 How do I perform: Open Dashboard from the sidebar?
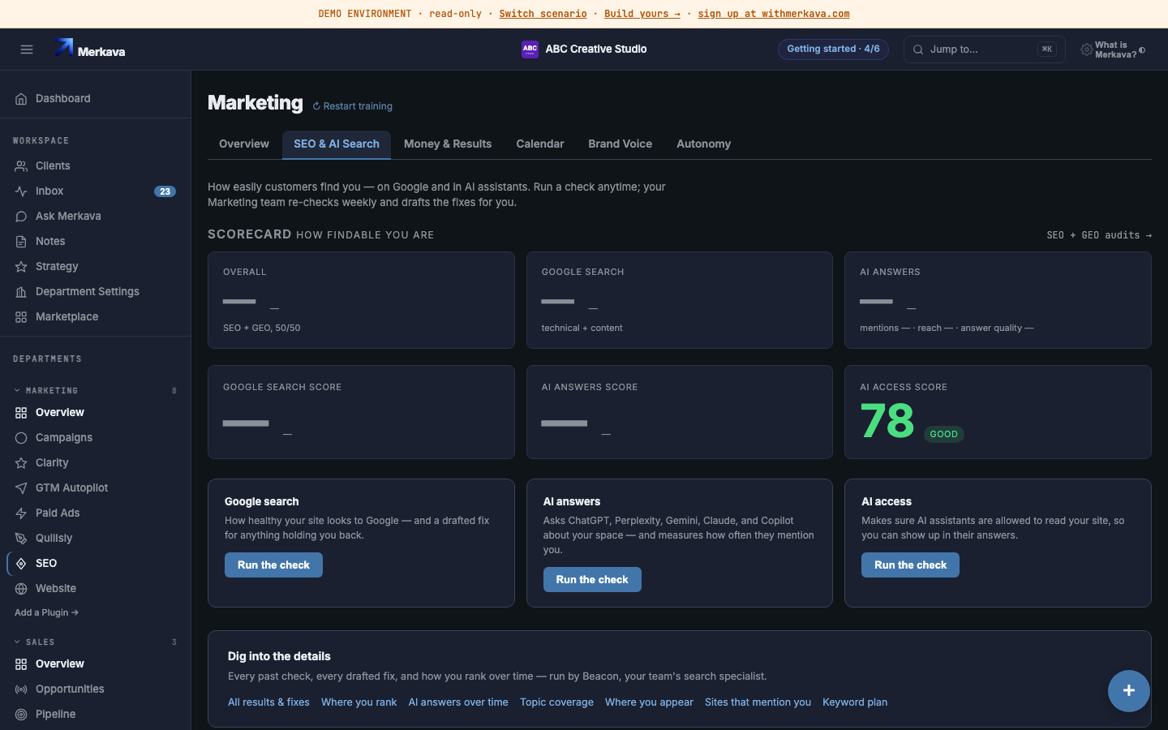coord(96,99)
